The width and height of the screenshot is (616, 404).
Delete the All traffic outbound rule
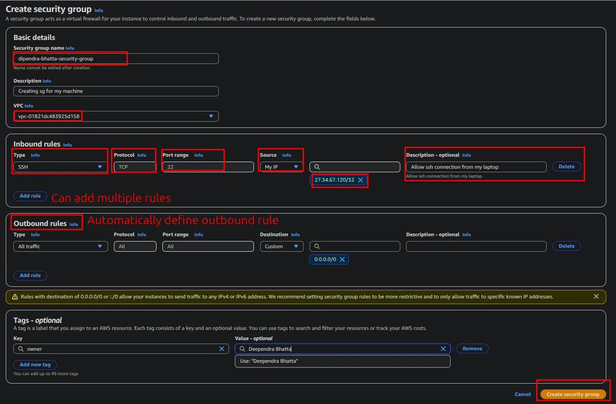(x=567, y=246)
